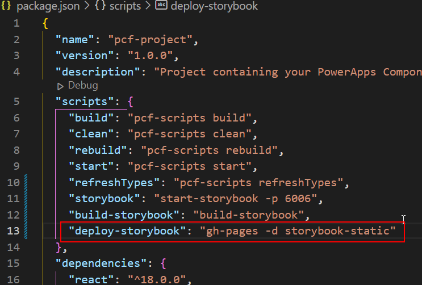
Task: Click the scripts breadcrumb braces icon
Action: click(100, 6)
